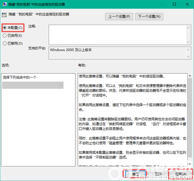The image size is (194, 181).
Task: Click the policy setting icon beside the heading
Action: point(4,15)
